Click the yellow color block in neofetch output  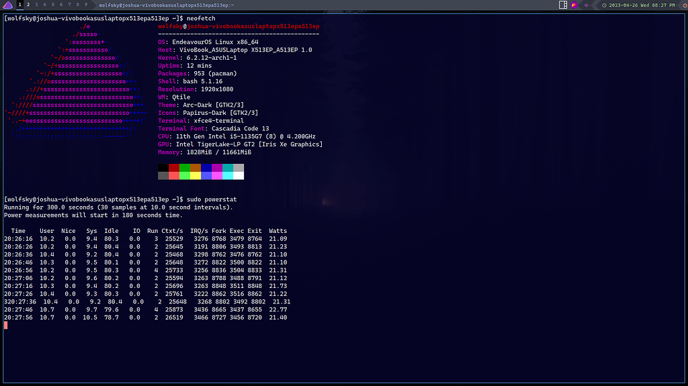196,175
